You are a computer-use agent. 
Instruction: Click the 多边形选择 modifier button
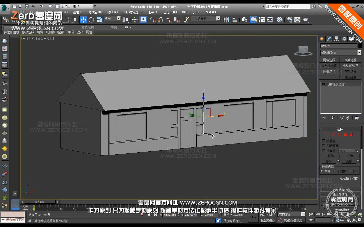(x=351, y=66)
